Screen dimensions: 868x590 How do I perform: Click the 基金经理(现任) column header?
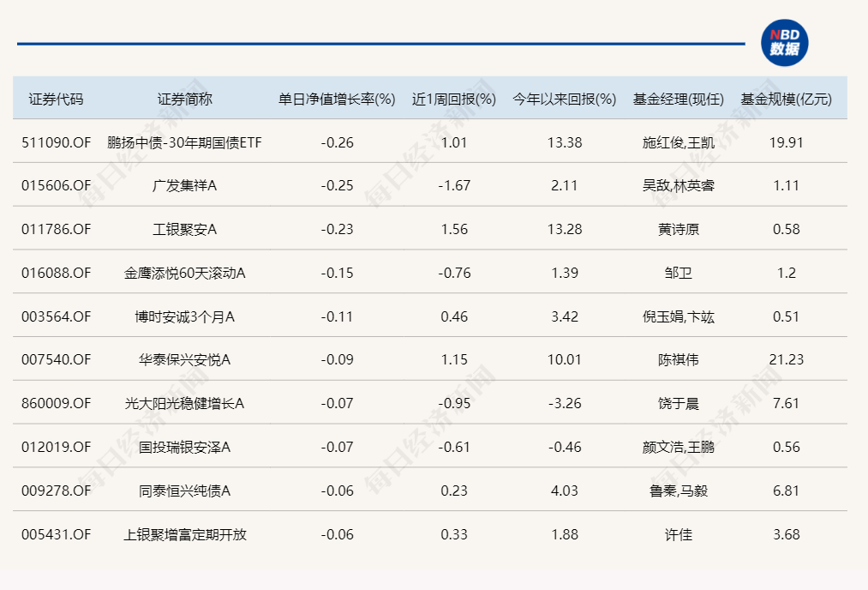point(676,97)
